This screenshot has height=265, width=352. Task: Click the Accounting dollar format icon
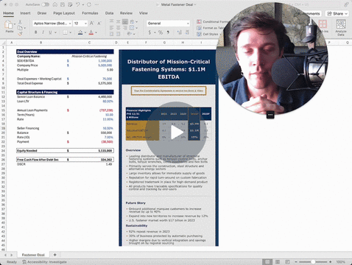tap(149, 32)
